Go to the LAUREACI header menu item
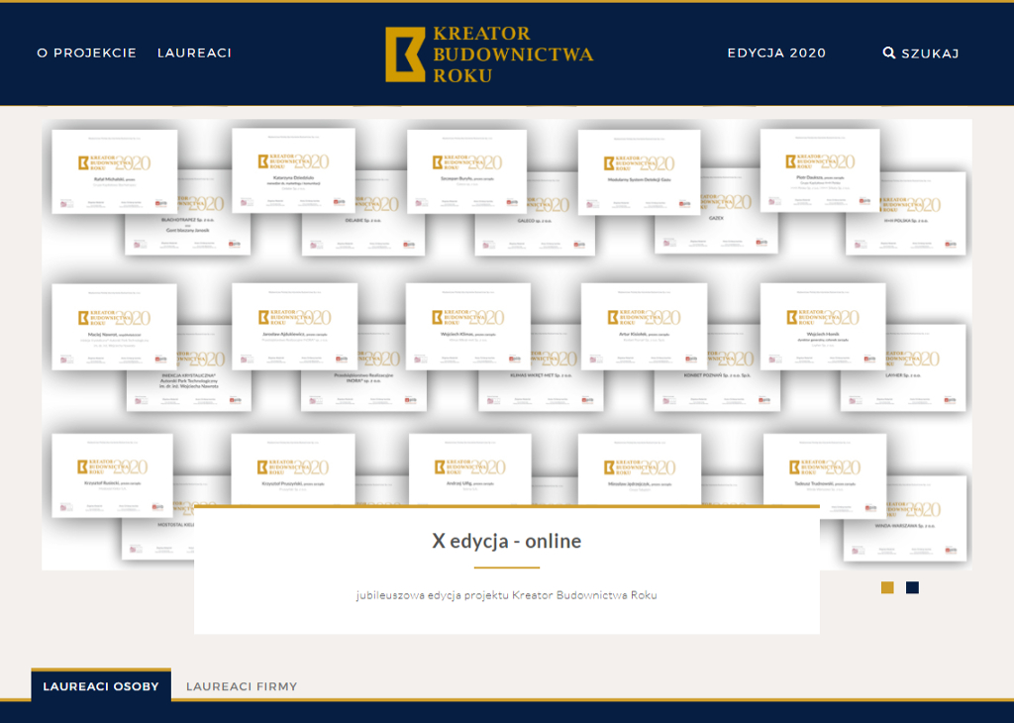 [195, 53]
